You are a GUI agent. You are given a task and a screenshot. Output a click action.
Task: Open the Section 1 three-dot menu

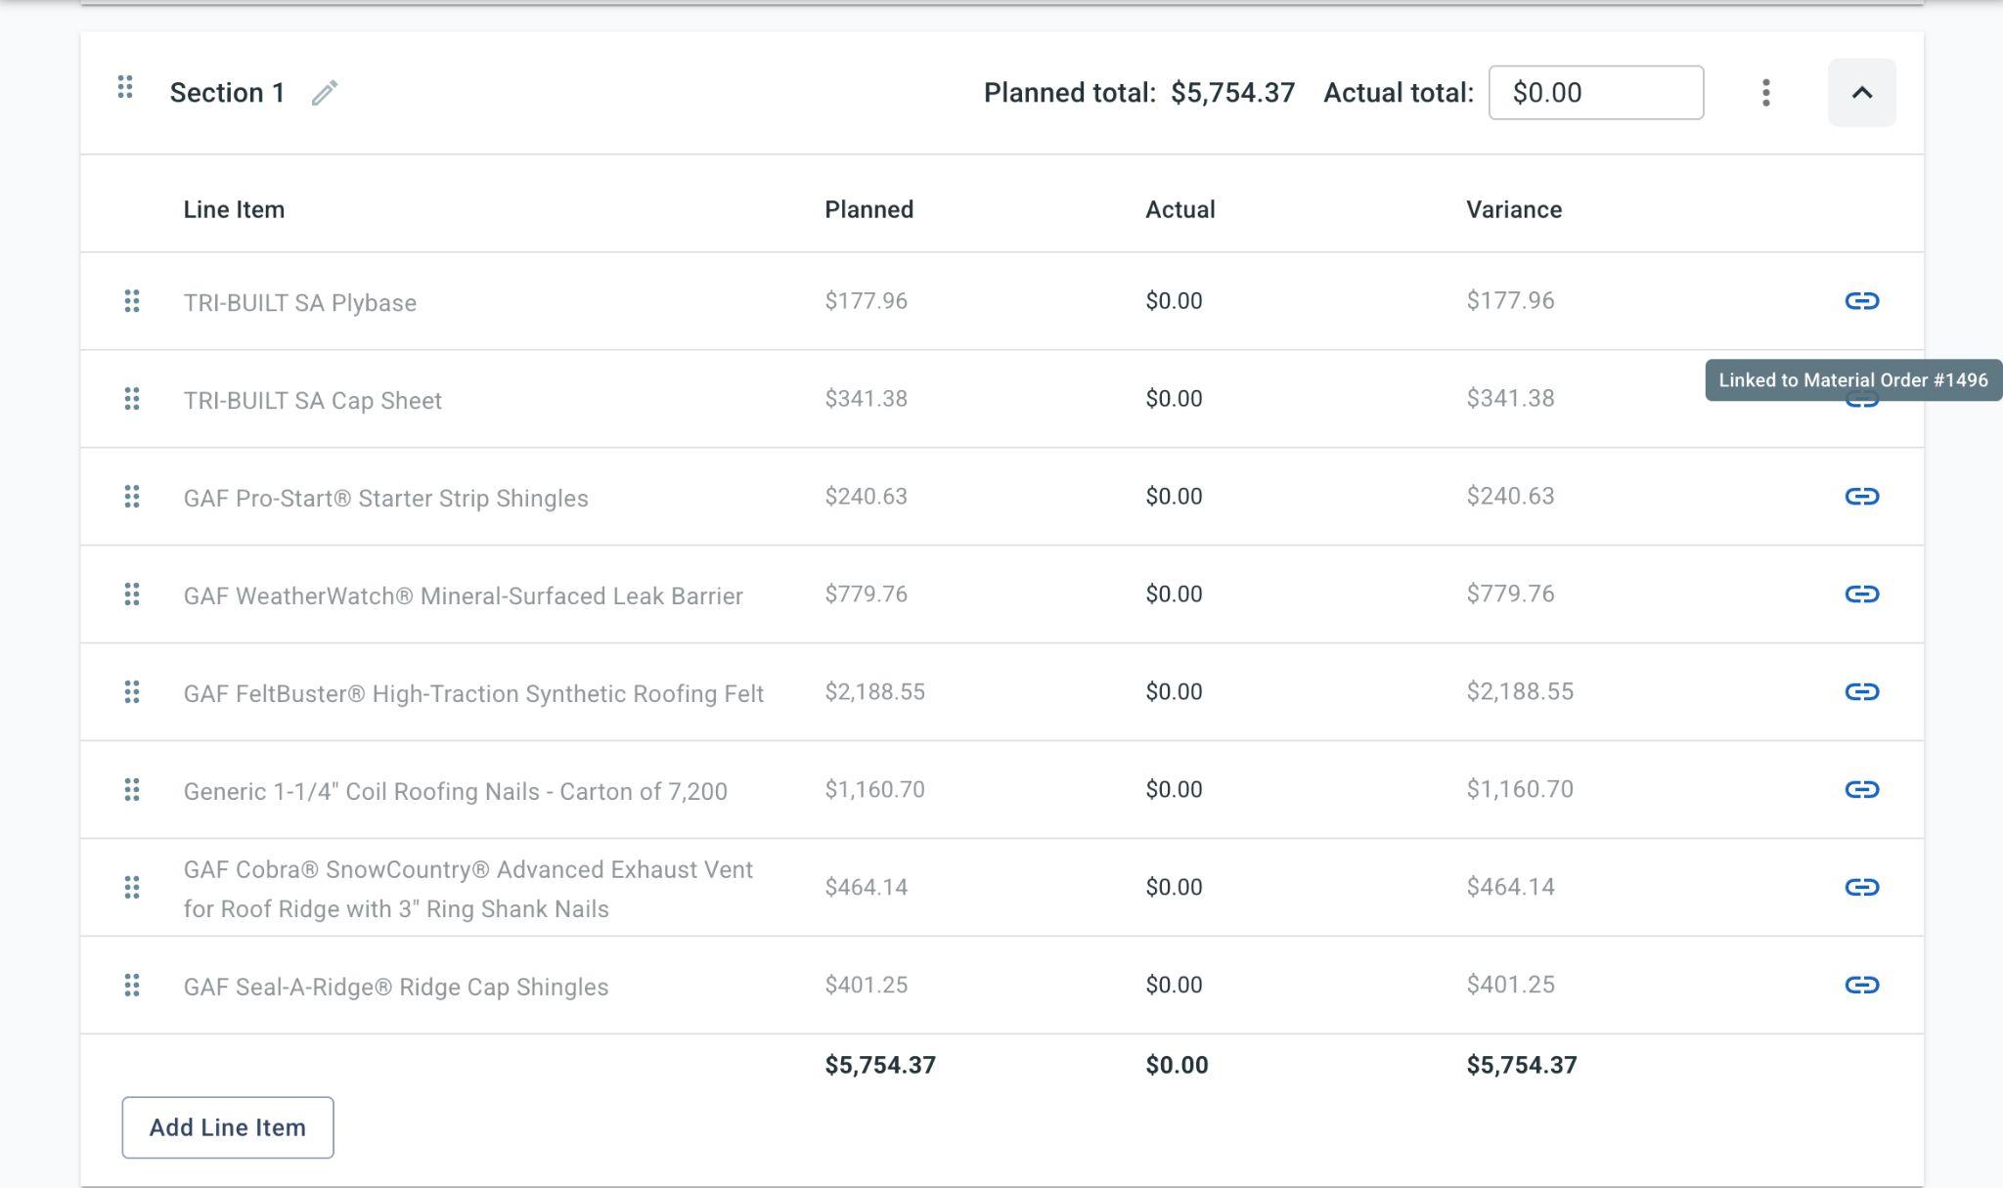[x=1765, y=93]
